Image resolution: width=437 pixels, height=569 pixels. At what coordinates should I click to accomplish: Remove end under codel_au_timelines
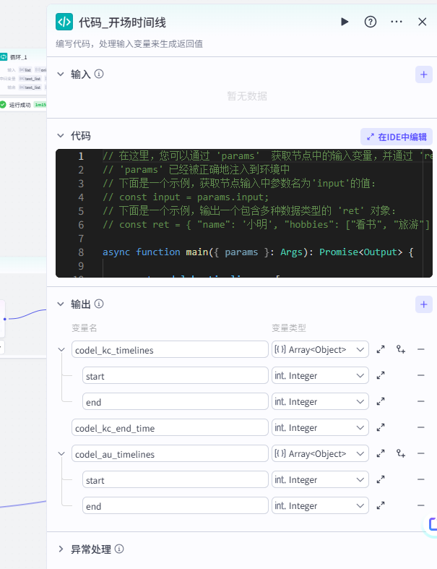[420, 505]
